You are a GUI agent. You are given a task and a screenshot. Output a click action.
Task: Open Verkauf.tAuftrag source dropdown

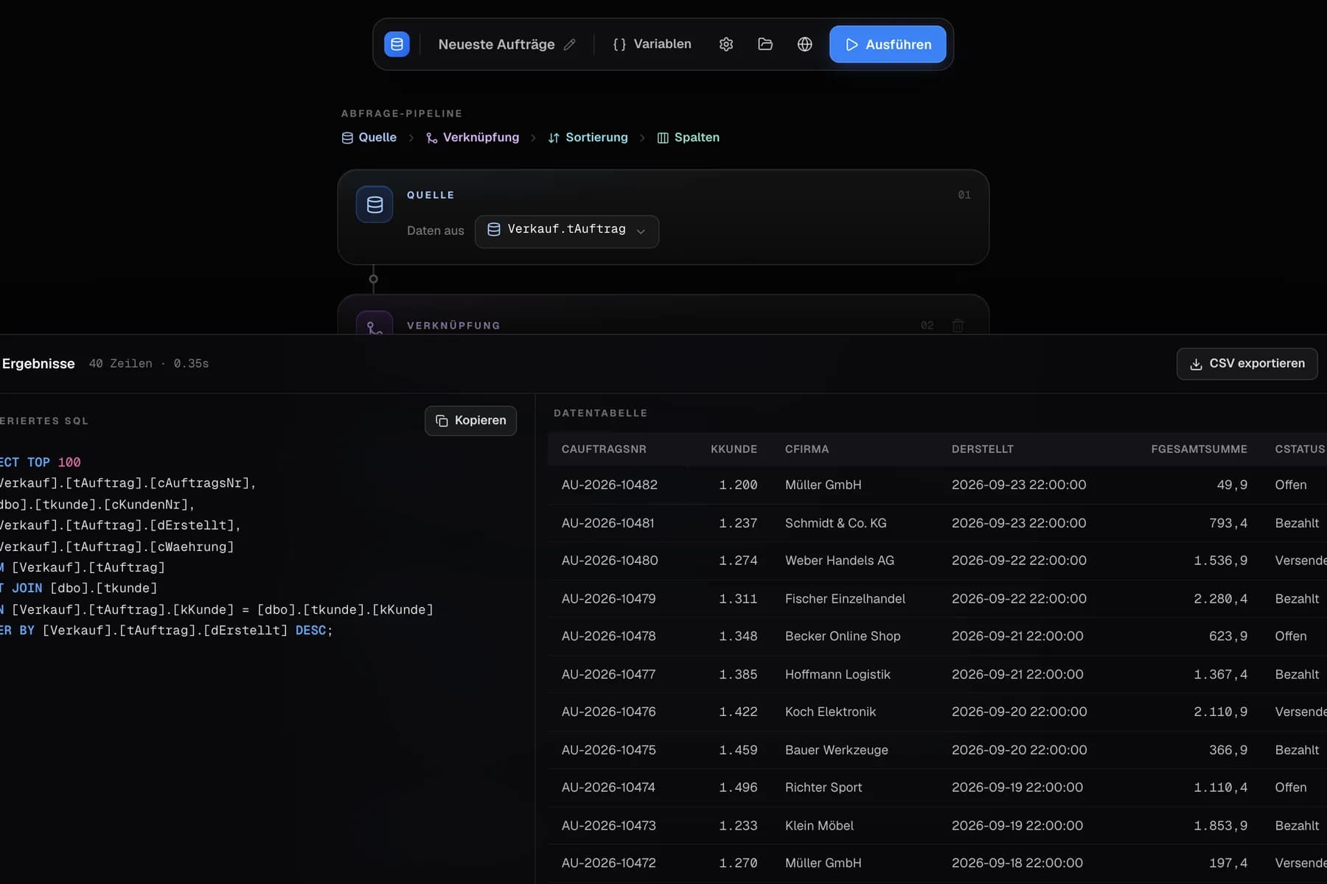567,231
